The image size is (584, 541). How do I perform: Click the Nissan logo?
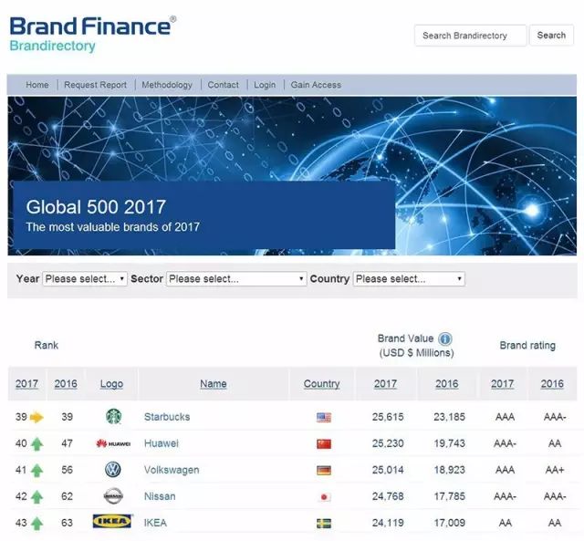click(x=113, y=496)
